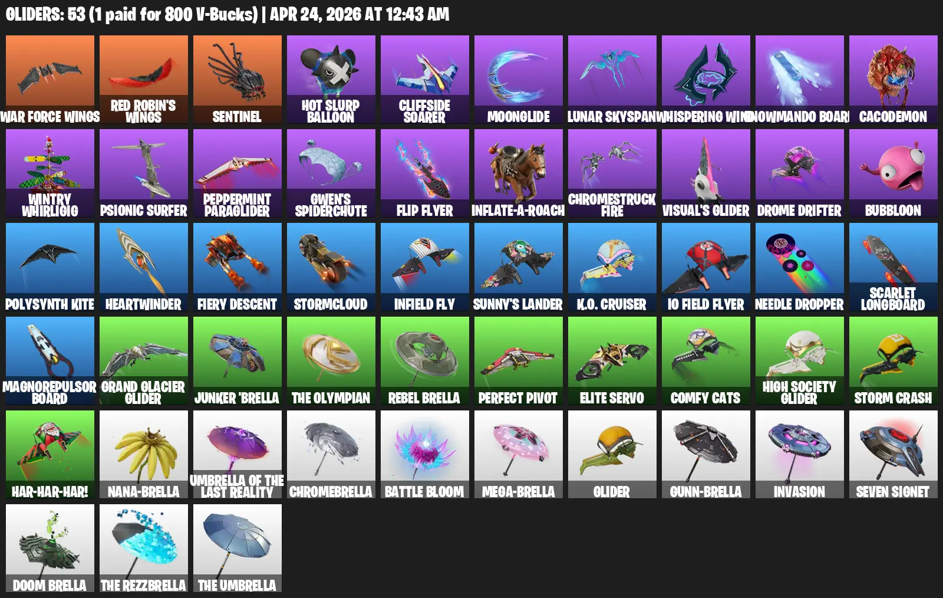Select the Needle Dropper glider
Viewport: 943px width, 598px height.
pos(800,267)
